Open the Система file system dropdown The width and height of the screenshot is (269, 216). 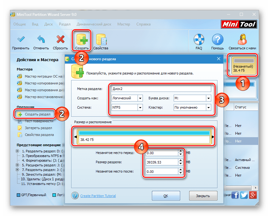[140, 107]
